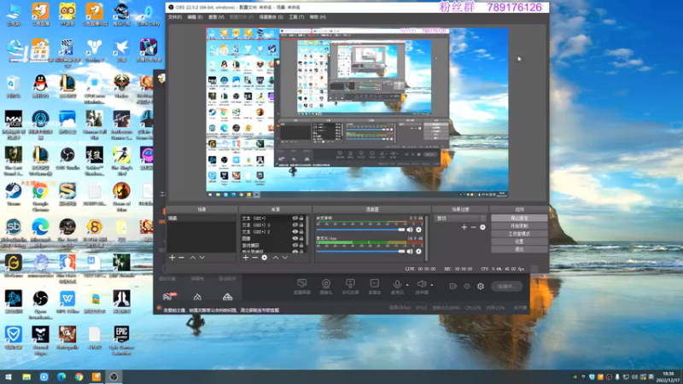Expand the speaker options arrow in streaming tool

pos(432,285)
